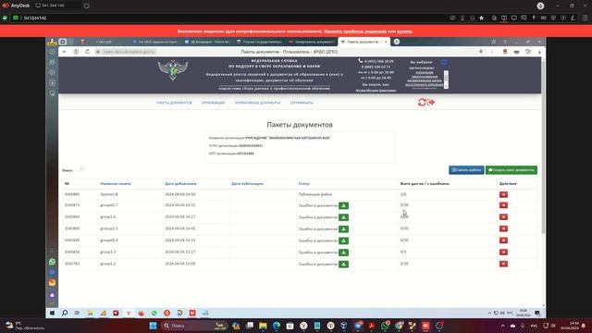Download error report for package group1.3
This screenshot has width=592, height=333.
coord(343,253)
